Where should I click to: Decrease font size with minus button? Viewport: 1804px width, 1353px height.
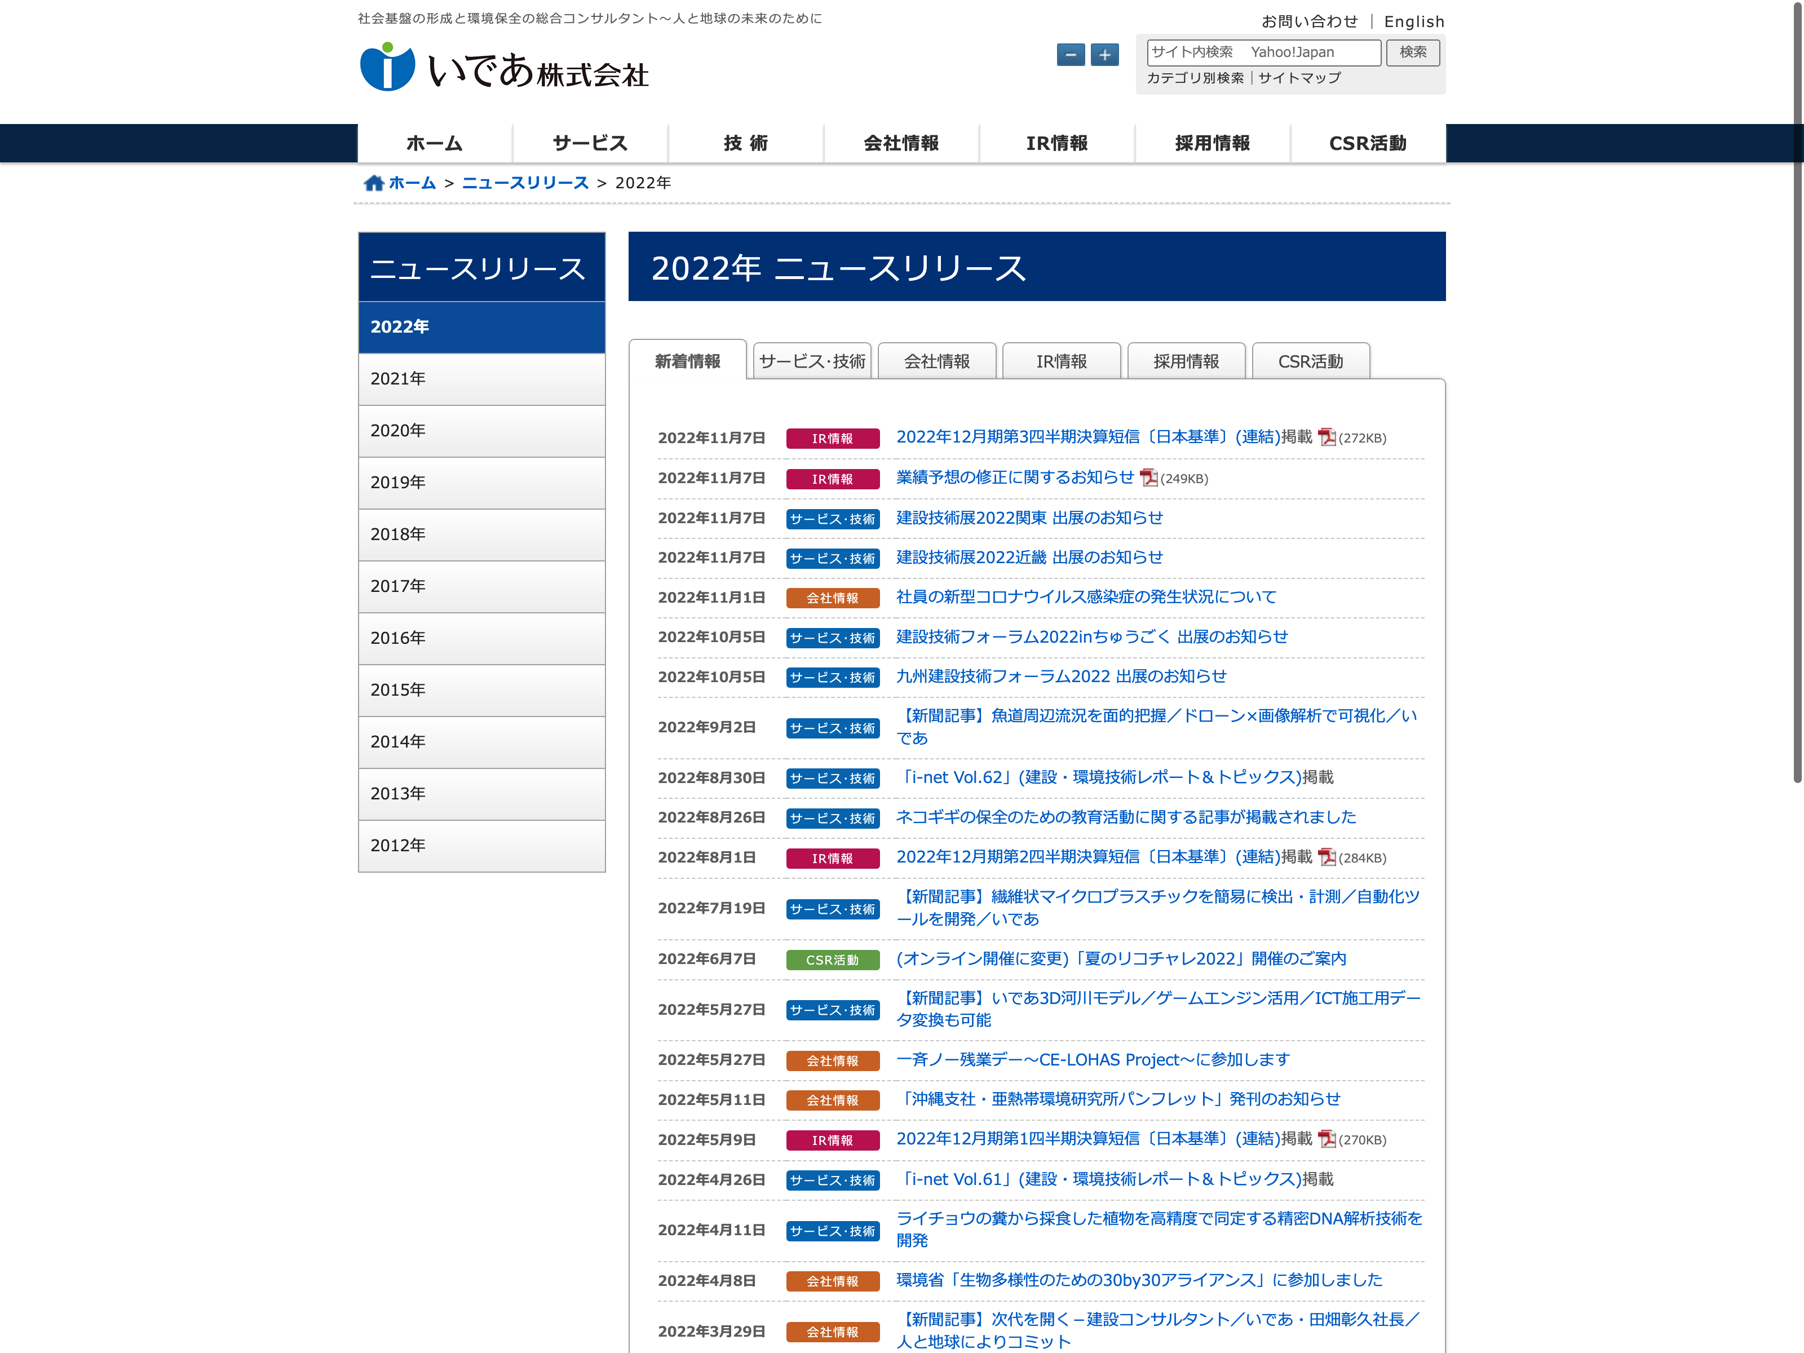(x=1070, y=55)
